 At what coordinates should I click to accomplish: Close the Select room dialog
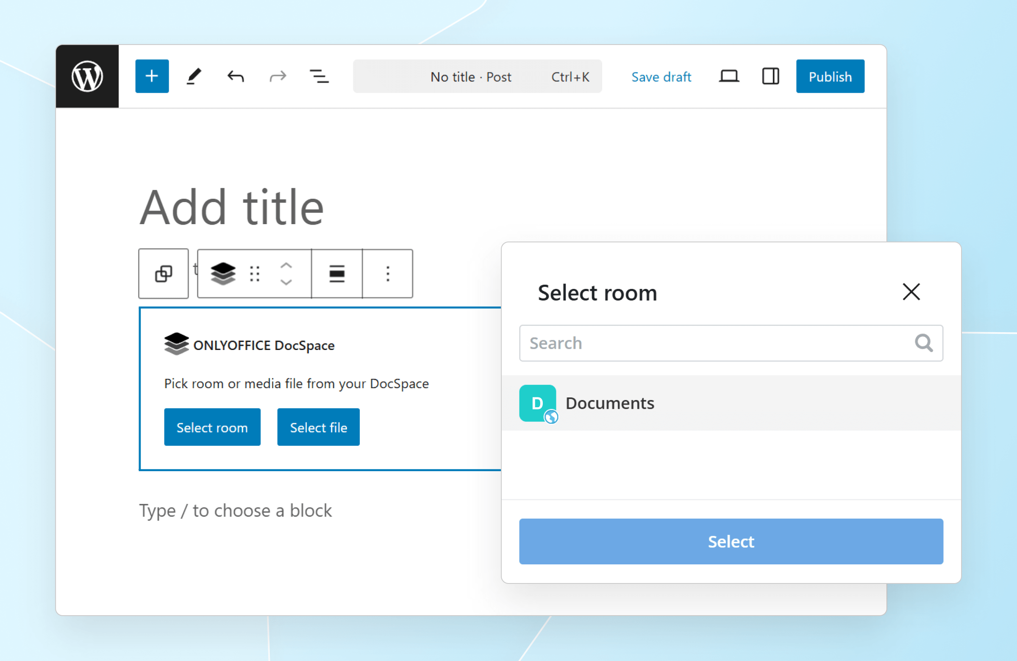(x=911, y=292)
